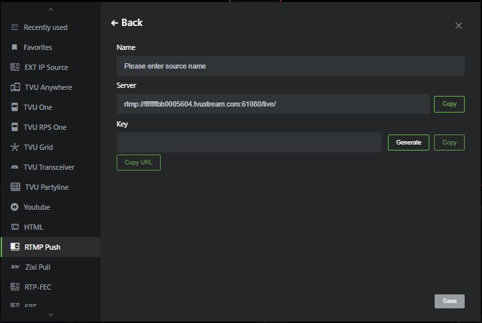Viewport: 482px width, 323px height.
Task: Choose TVU Transceiver source type
Action: pos(51,167)
